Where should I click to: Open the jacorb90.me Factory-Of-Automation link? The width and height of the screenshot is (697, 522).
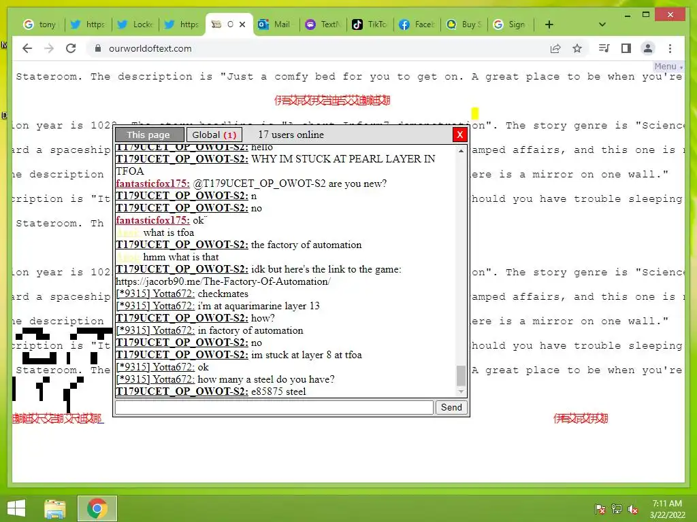(223, 281)
